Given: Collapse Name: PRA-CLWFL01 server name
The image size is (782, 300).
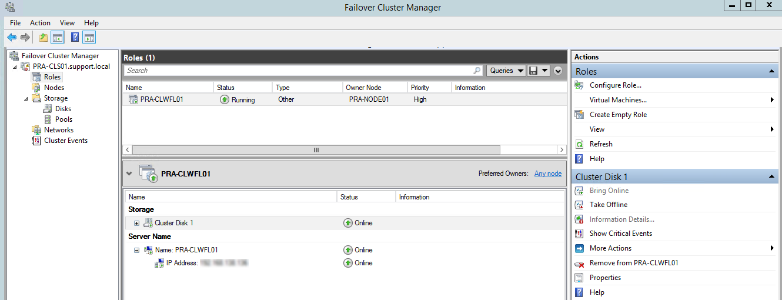Looking at the screenshot, I should click(x=136, y=250).
